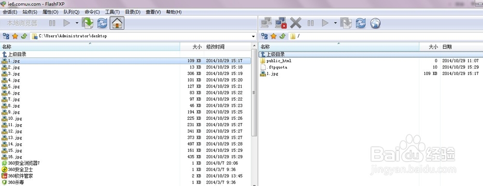483x186 pixels.
Task: Pause the local pane transfer
Action: point(52,23)
